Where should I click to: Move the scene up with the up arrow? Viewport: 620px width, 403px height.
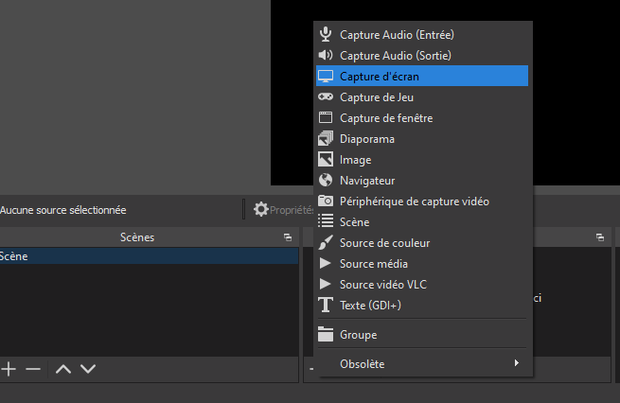pos(63,369)
